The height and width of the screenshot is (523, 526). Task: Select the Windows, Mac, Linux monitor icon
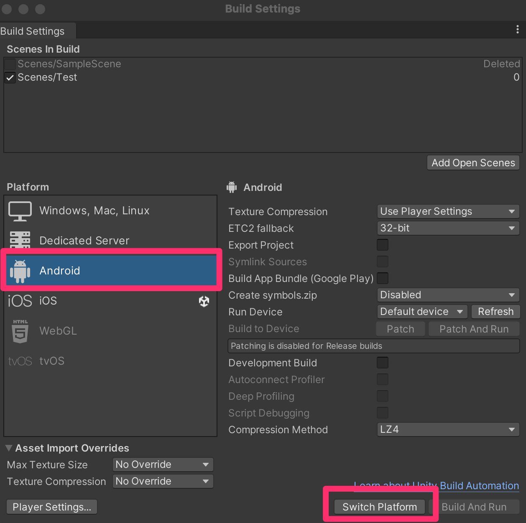click(x=20, y=211)
